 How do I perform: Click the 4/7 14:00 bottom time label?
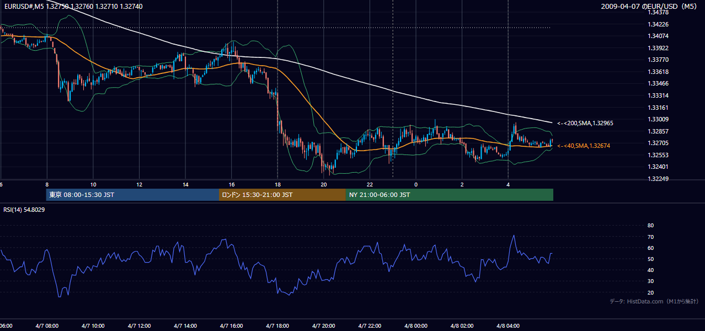pos(185,326)
